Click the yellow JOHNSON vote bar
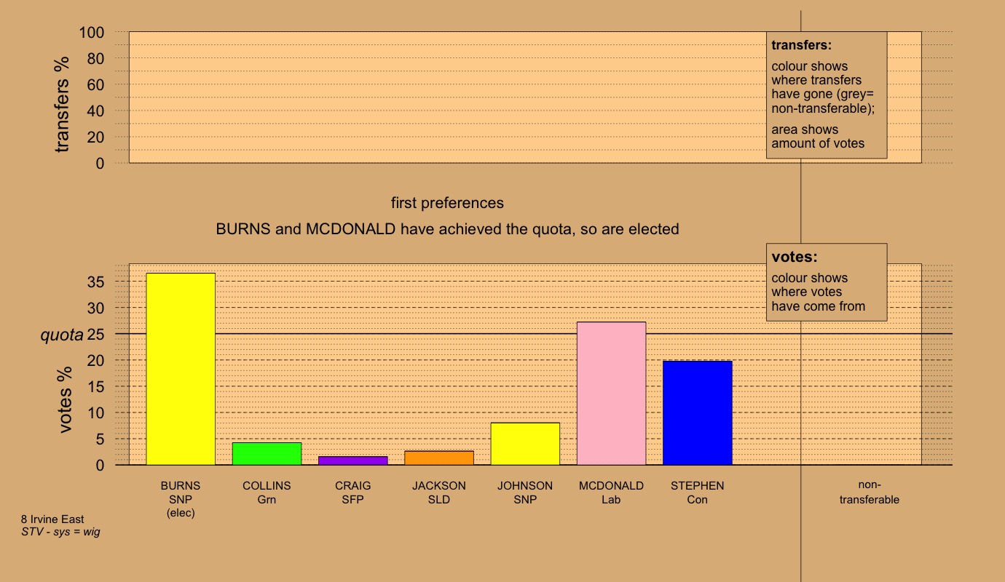This screenshot has width=1005, height=582. (525, 444)
